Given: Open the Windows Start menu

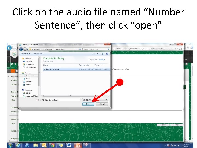Looking at the screenshot, I should click(10, 145).
